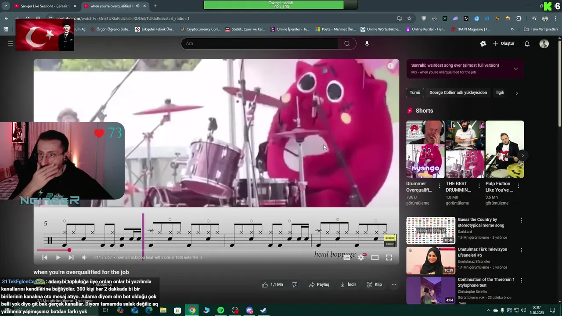
Task: Enter fullscreen video mode
Action: (389, 258)
